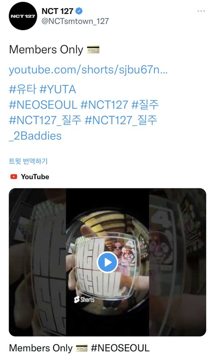The image size is (215, 355).
Task: Tap the credit card emoji in tweet
Action: [93, 49]
